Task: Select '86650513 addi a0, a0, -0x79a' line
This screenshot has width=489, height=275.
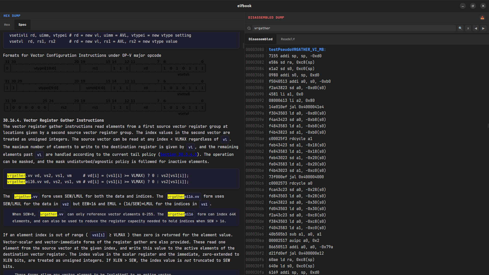Action: click(x=301, y=247)
